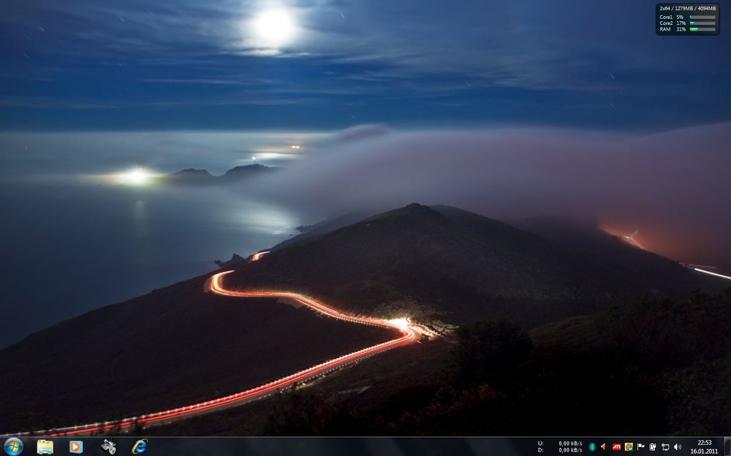Click the security green-check tray icon
The image size is (731, 456).
(x=629, y=446)
